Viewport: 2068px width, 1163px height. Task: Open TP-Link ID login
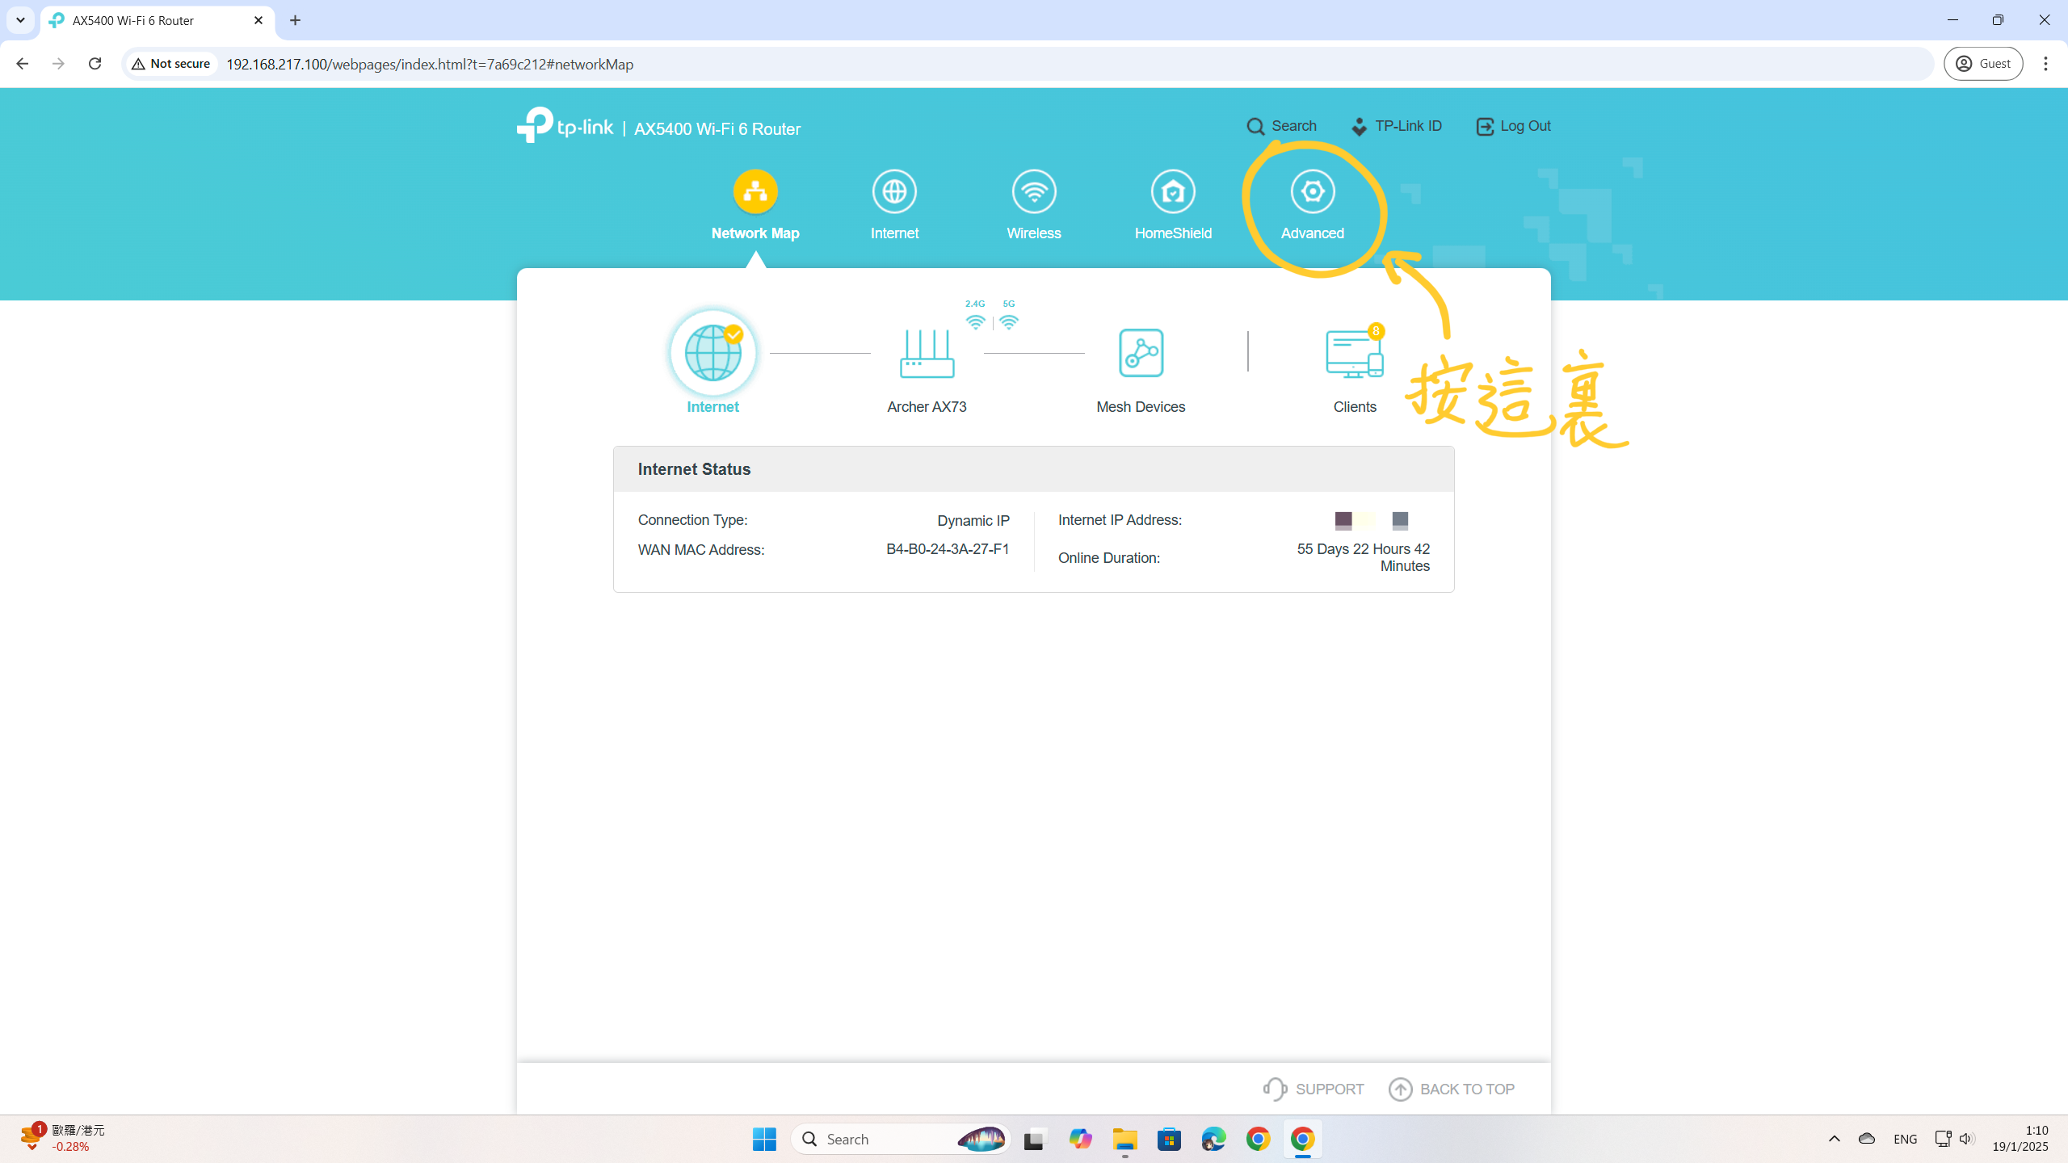1396,126
